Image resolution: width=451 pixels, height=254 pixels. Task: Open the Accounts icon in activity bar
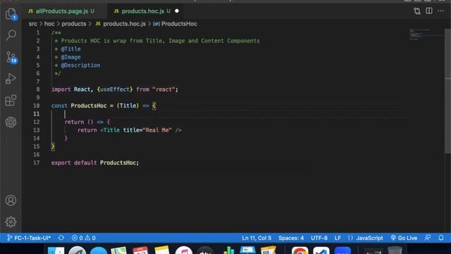(x=11, y=200)
